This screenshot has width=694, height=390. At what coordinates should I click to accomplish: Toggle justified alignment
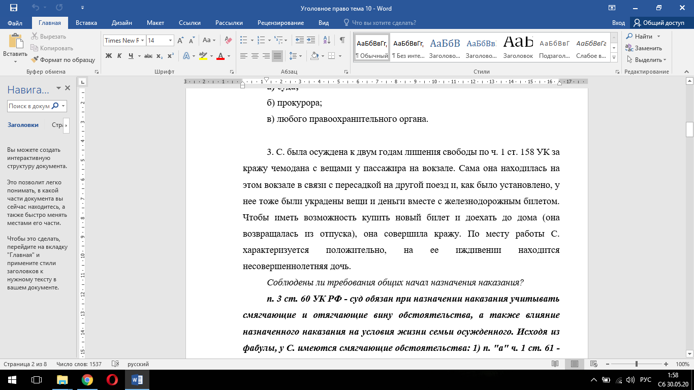[277, 56]
